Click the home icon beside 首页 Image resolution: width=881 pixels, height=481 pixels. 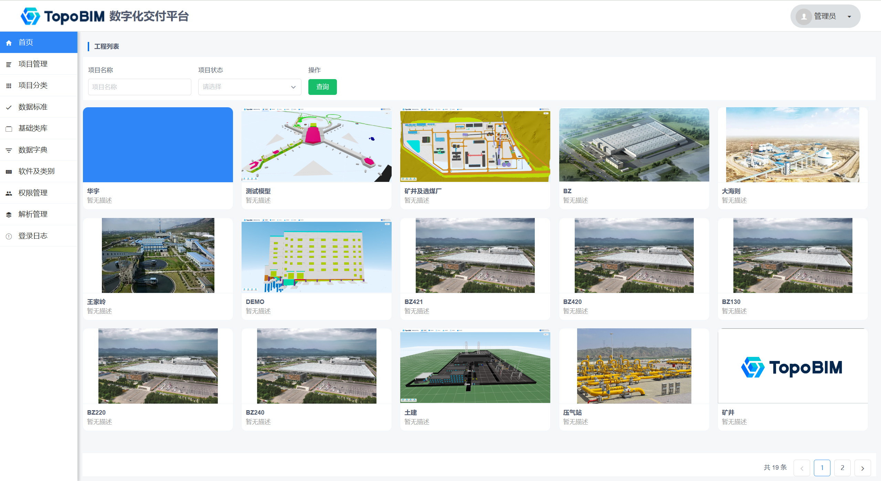[9, 43]
